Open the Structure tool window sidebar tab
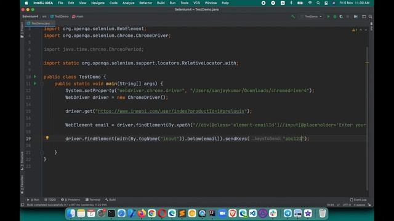Viewport: 394px width, 221px height. pyautogui.click(x=22, y=161)
